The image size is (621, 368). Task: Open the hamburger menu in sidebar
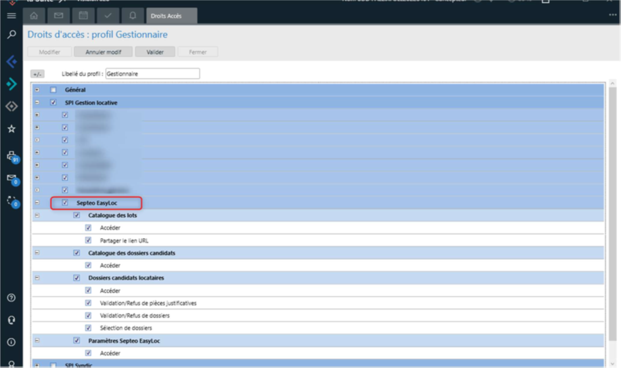click(x=11, y=16)
